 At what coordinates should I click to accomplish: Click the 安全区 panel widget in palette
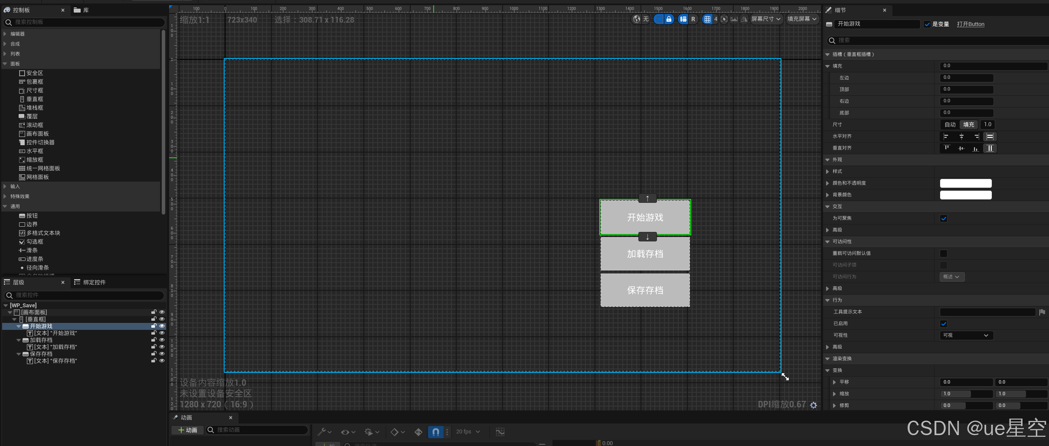pyautogui.click(x=31, y=73)
